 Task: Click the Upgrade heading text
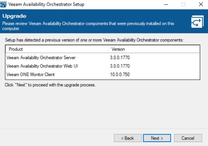point(14,16)
